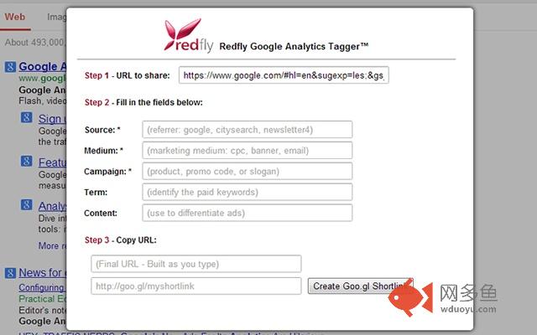Open the Analy... sublink in results
The height and width of the screenshot is (335, 537).
52,206
